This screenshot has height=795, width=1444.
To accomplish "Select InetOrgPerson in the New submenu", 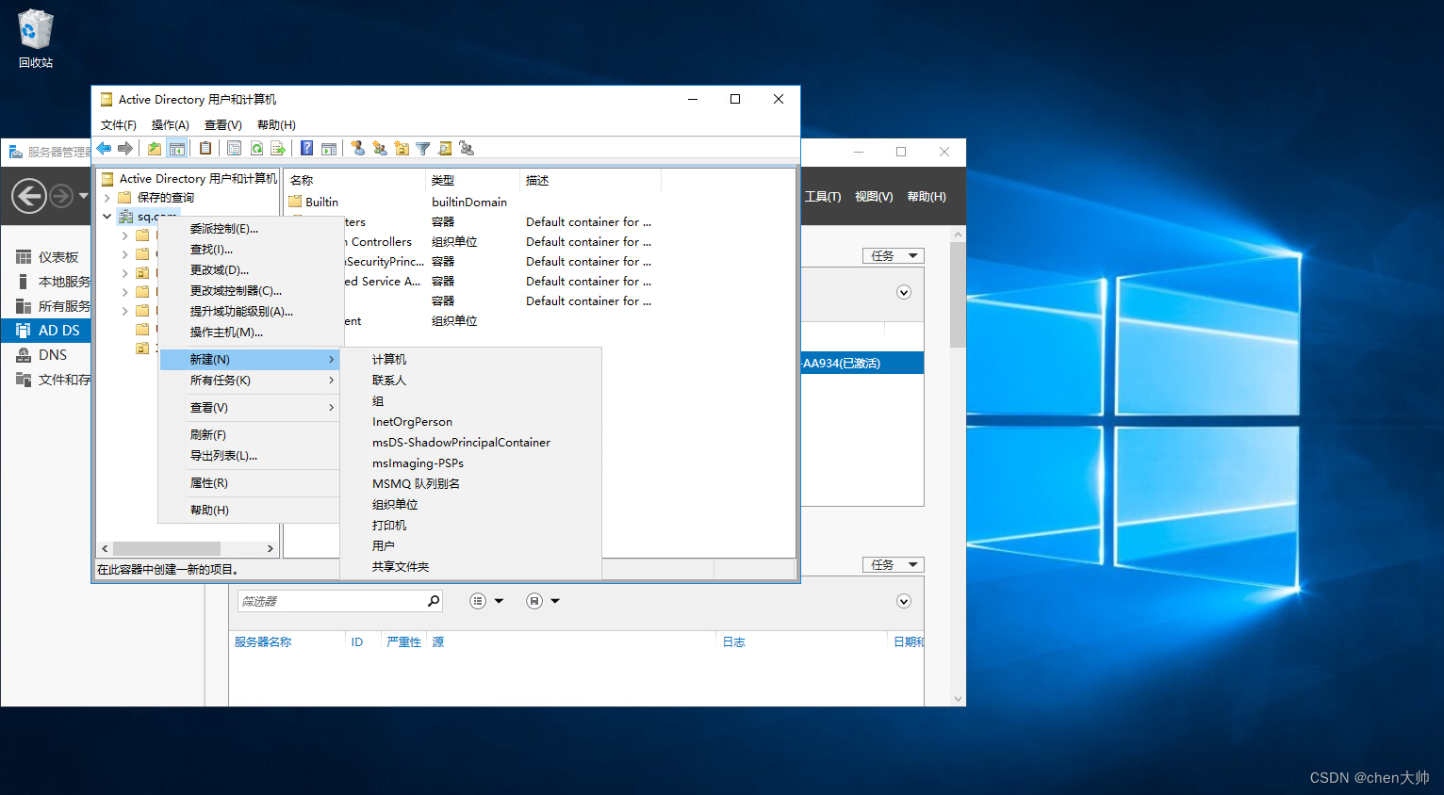I will 471,422.
